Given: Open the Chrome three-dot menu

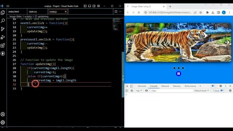Looking at the screenshot, I should point(229,13).
